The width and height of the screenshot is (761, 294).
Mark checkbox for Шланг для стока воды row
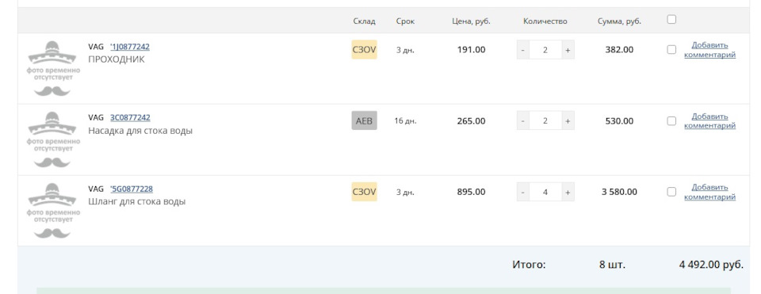point(671,192)
